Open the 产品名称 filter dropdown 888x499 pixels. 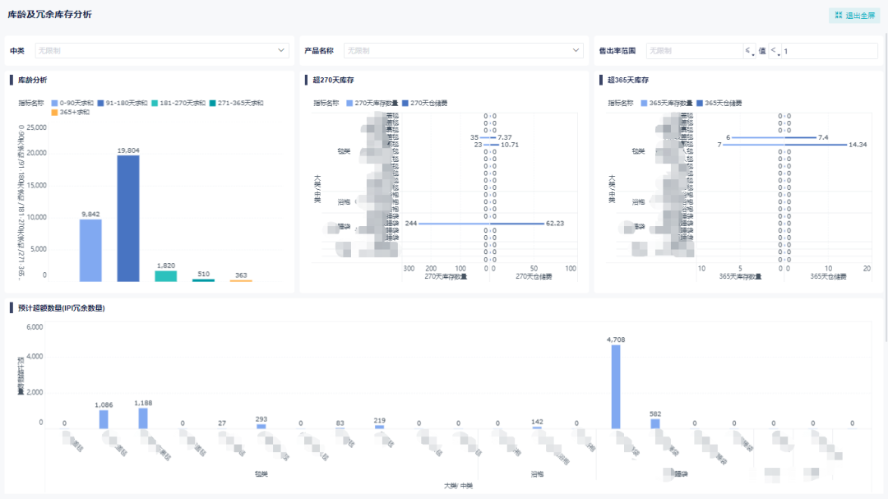463,50
